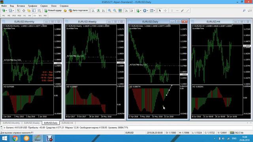
Task: Expand the Profiles dropdown arrow
Action: (13, 11)
